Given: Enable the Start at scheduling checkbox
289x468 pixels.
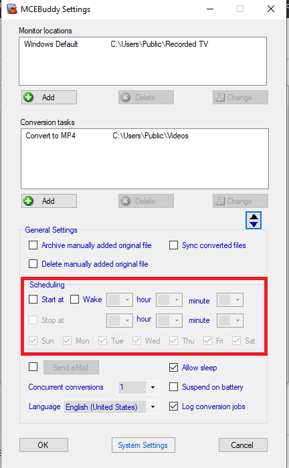Looking at the screenshot, I should tap(33, 300).
